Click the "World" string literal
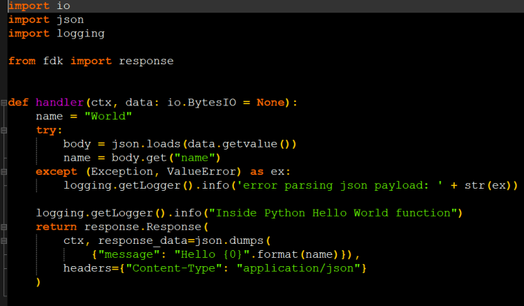524x306 pixels. [108, 117]
